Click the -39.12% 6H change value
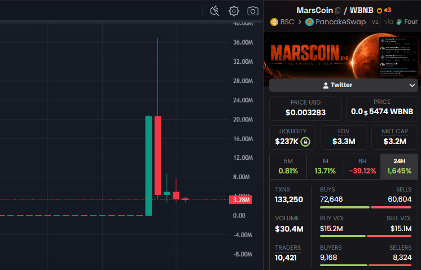The width and height of the screenshot is (421, 270). coord(362,171)
